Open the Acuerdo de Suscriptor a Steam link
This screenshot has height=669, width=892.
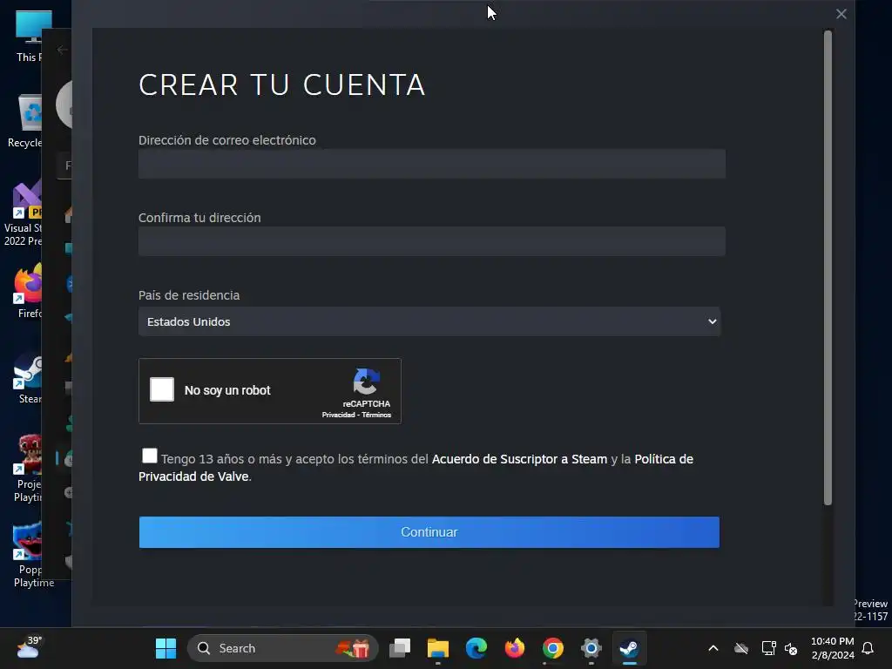point(519,459)
